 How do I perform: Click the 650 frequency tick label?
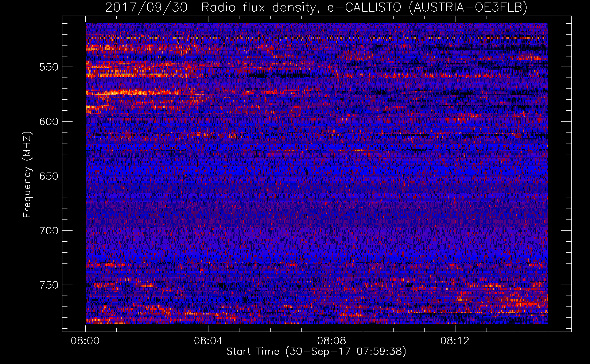(x=48, y=176)
